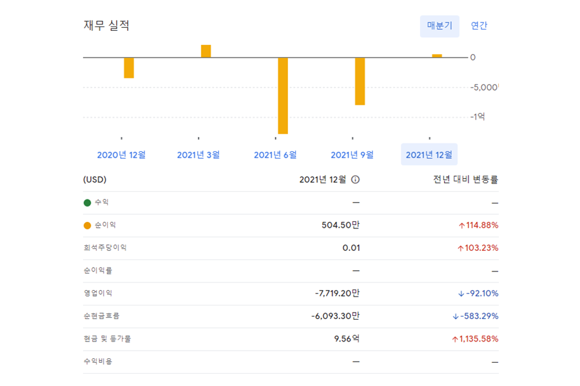Click the info icon next to 2021년 12월

coord(355,179)
